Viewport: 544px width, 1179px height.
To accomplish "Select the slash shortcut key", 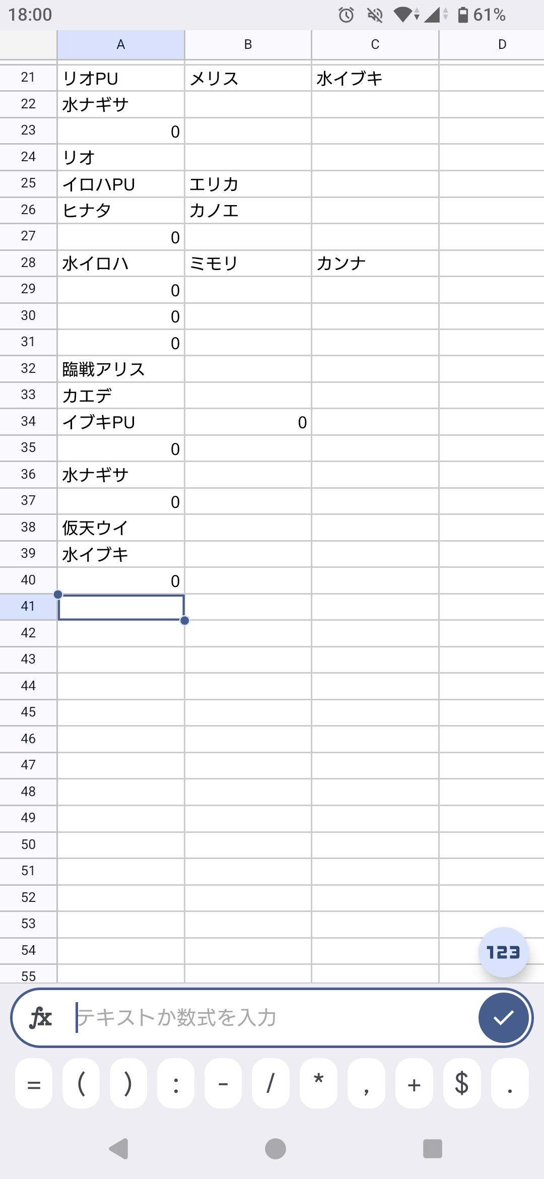I will tap(270, 1083).
